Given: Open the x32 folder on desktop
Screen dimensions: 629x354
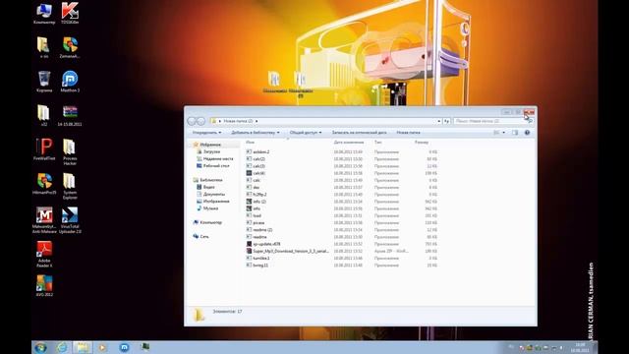Looking at the screenshot, I should [44, 116].
